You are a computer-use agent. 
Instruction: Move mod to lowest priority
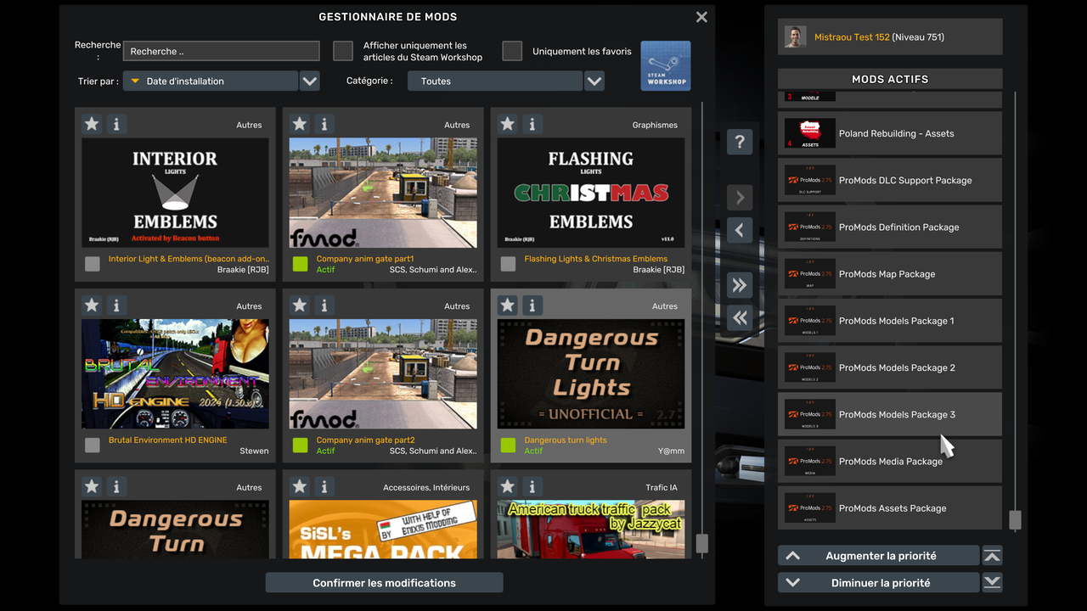pos(992,582)
